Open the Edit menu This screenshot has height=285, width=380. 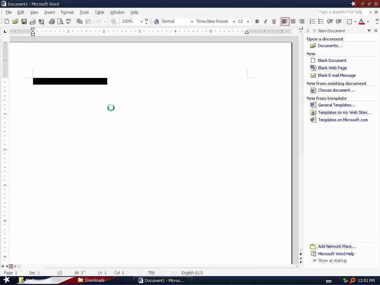click(x=21, y=12)
